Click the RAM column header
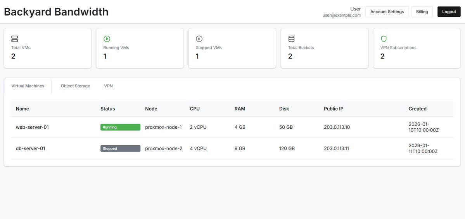This screenshot has width=465, height=219. [x=240, y=109]
